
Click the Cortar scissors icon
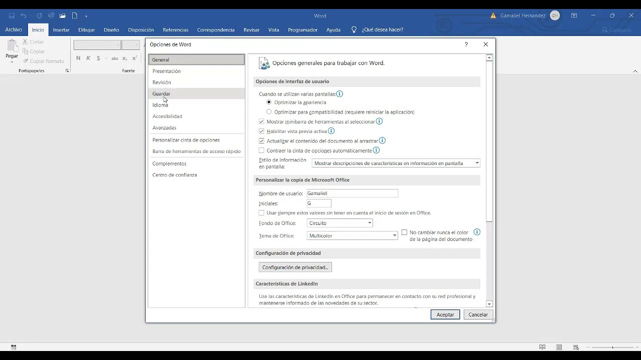25,42
